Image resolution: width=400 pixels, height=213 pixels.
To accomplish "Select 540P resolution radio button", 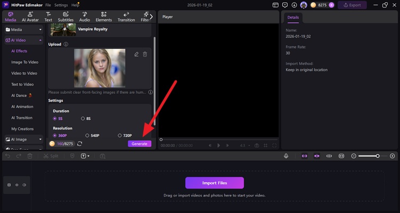I will tap(87, 135).
